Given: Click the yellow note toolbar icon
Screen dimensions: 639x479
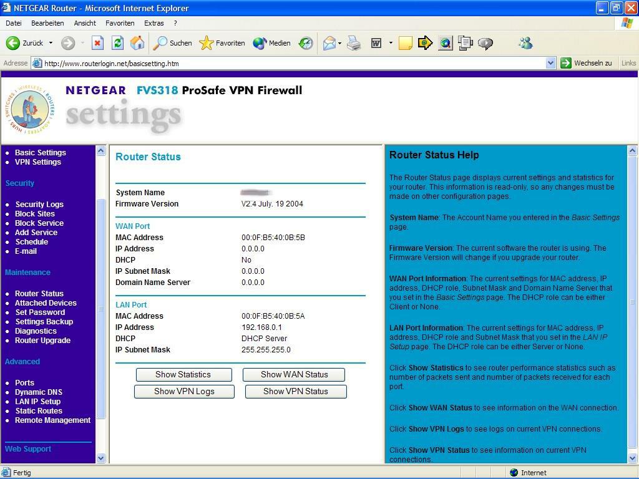Looking at the screenshot, I should [405, 43].
